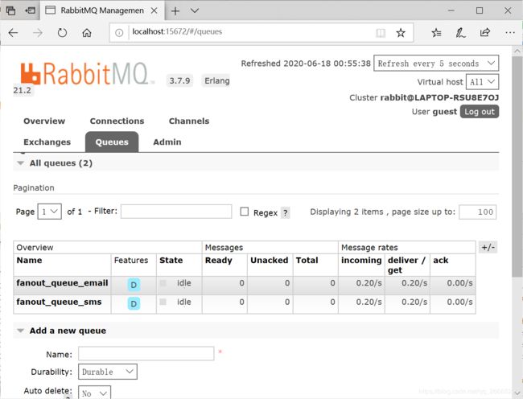
Task: Click the 3.7.9 version label
Action: (x=179, y=80)
